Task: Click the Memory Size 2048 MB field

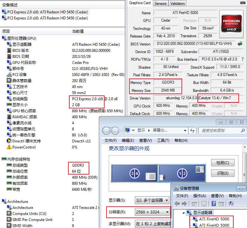Action: [168, 90]
